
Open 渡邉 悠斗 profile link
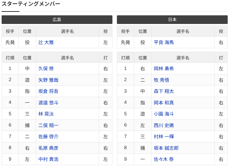click(x=48, y=103)
